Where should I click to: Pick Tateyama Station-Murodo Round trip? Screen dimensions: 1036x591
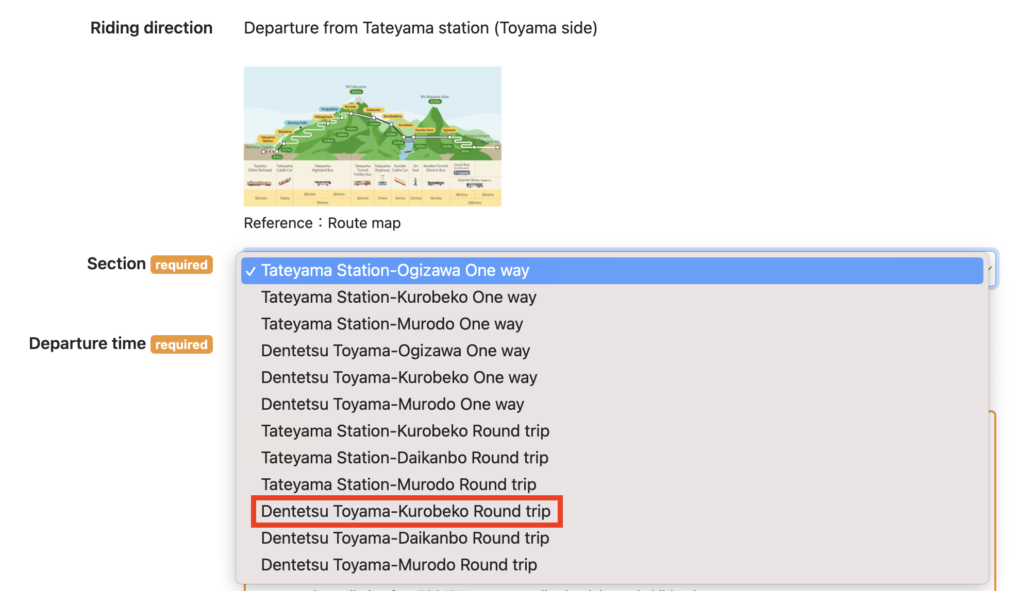pos(398,484)
